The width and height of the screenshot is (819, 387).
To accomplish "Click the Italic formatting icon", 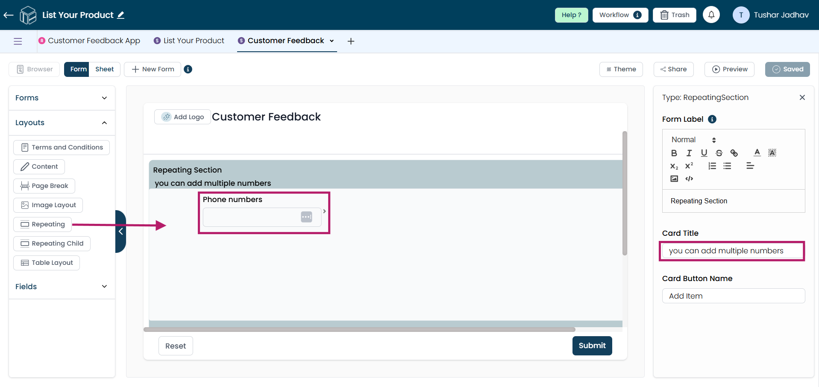I will 689,153.
